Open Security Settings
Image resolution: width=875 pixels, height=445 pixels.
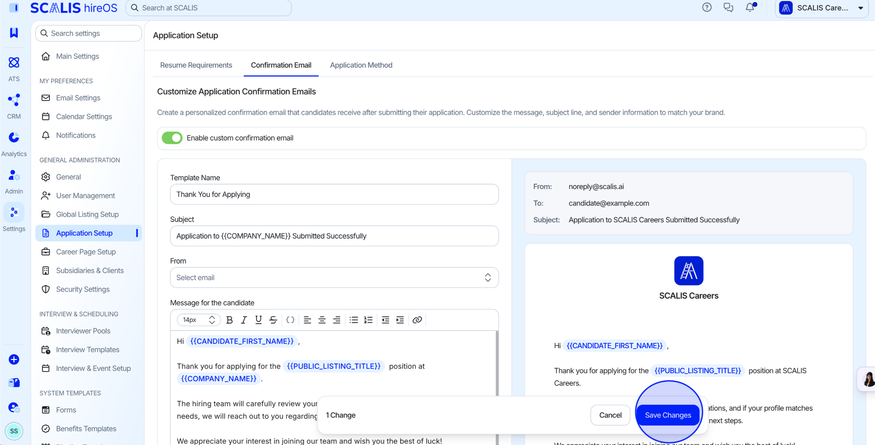coord(88,289)
